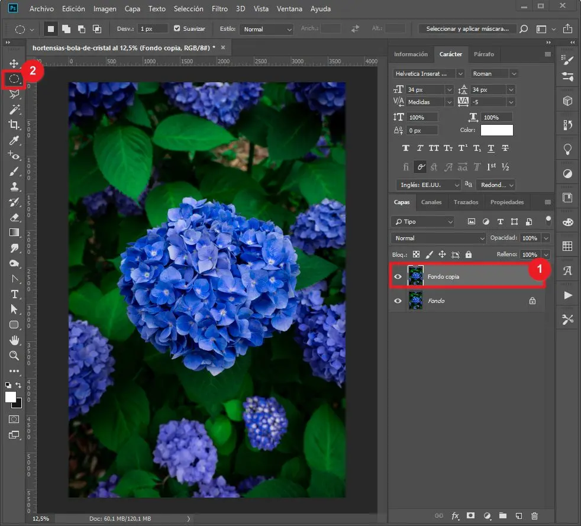Open the Filtro menu
Screen dimensions: 581x526
point(220,9)
